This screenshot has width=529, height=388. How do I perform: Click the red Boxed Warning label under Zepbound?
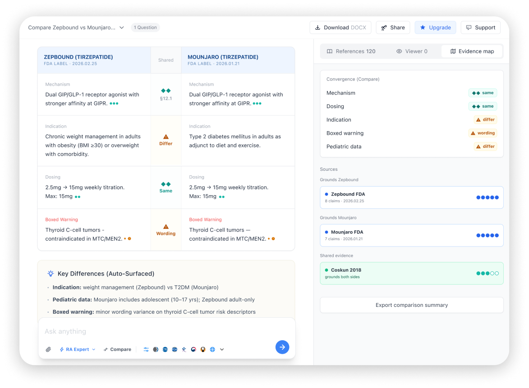(x=61, y=219)
